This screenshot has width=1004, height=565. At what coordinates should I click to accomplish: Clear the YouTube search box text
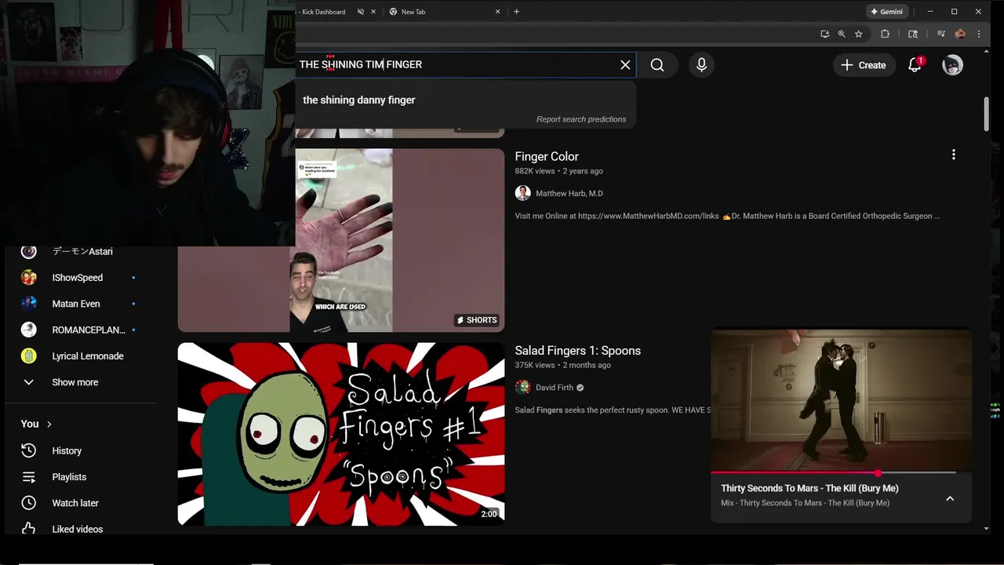[625, 65]
